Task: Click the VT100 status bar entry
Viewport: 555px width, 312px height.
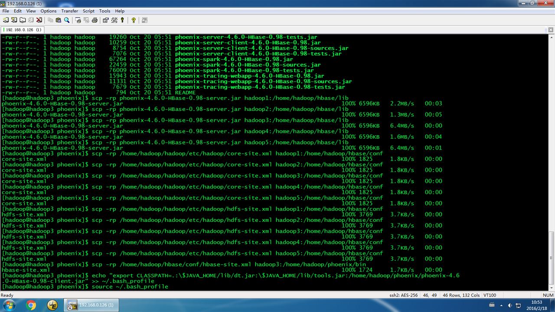Action: click(x=490, y=296)
